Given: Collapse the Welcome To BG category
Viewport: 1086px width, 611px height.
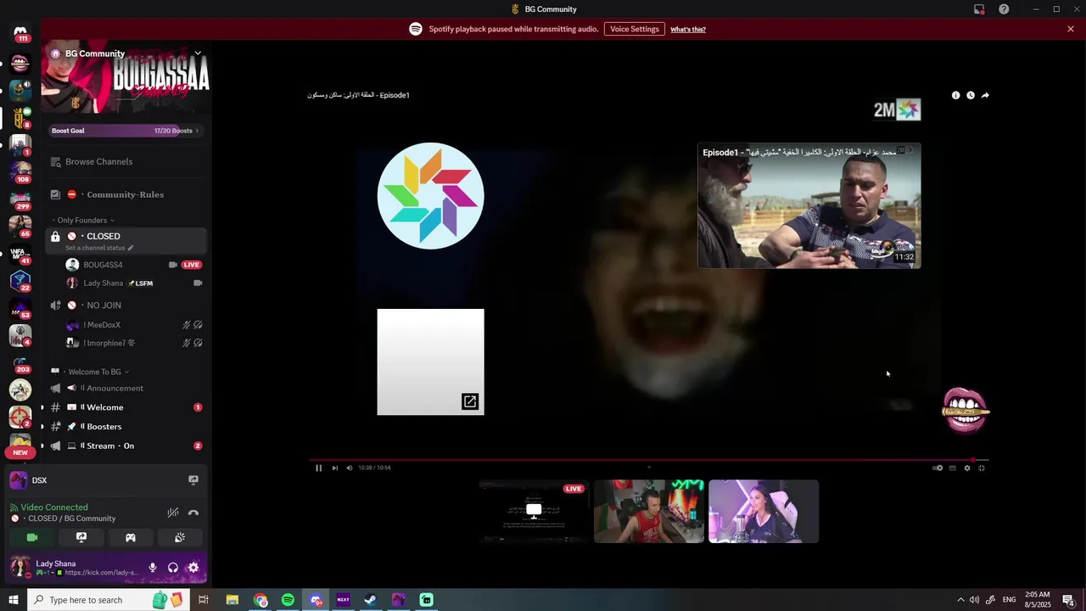Looking at the screenshot, I should [x=91, y=372].
